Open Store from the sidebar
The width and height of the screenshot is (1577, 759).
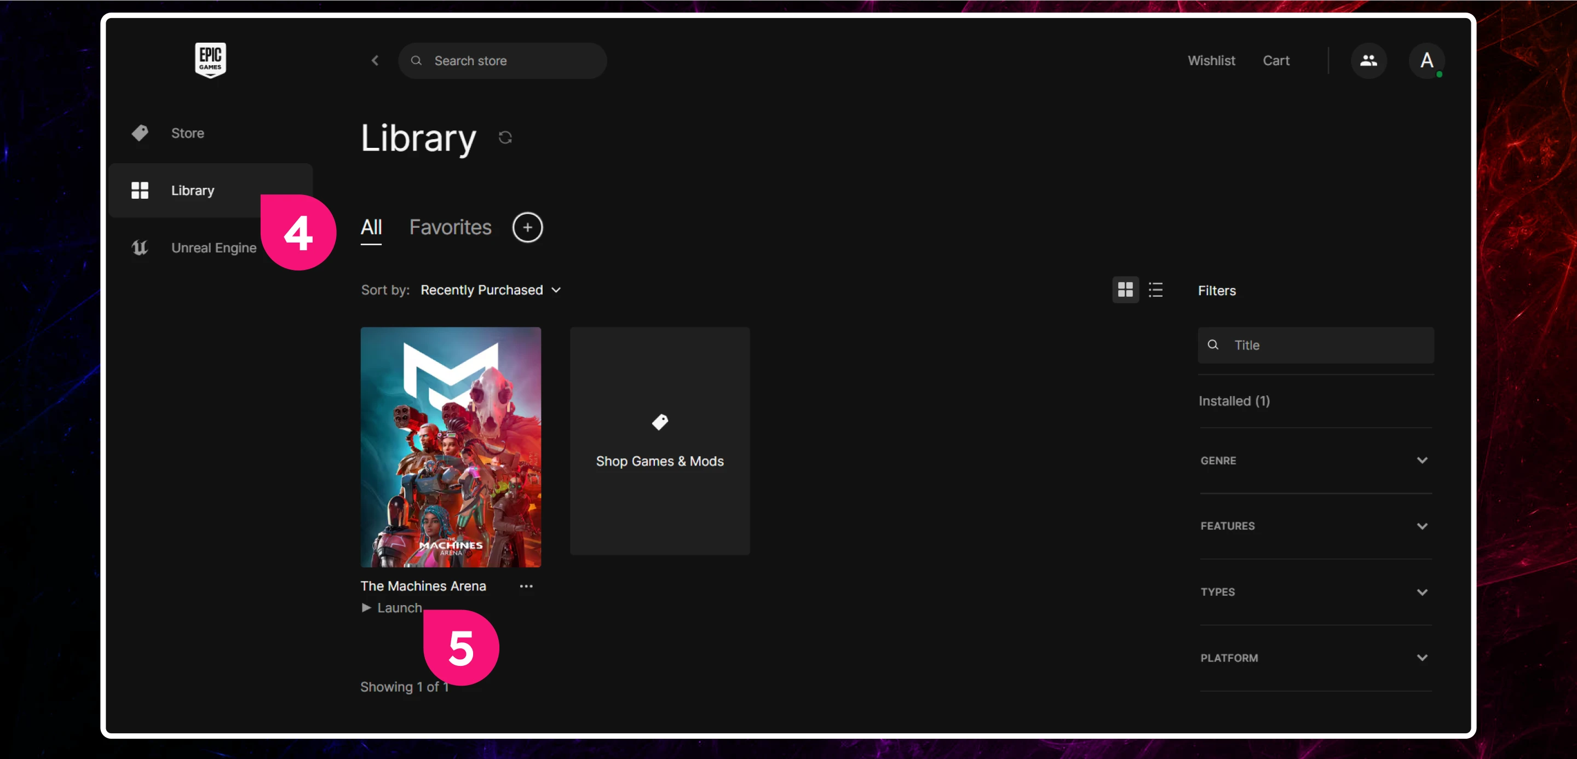(x=211, y=133)
